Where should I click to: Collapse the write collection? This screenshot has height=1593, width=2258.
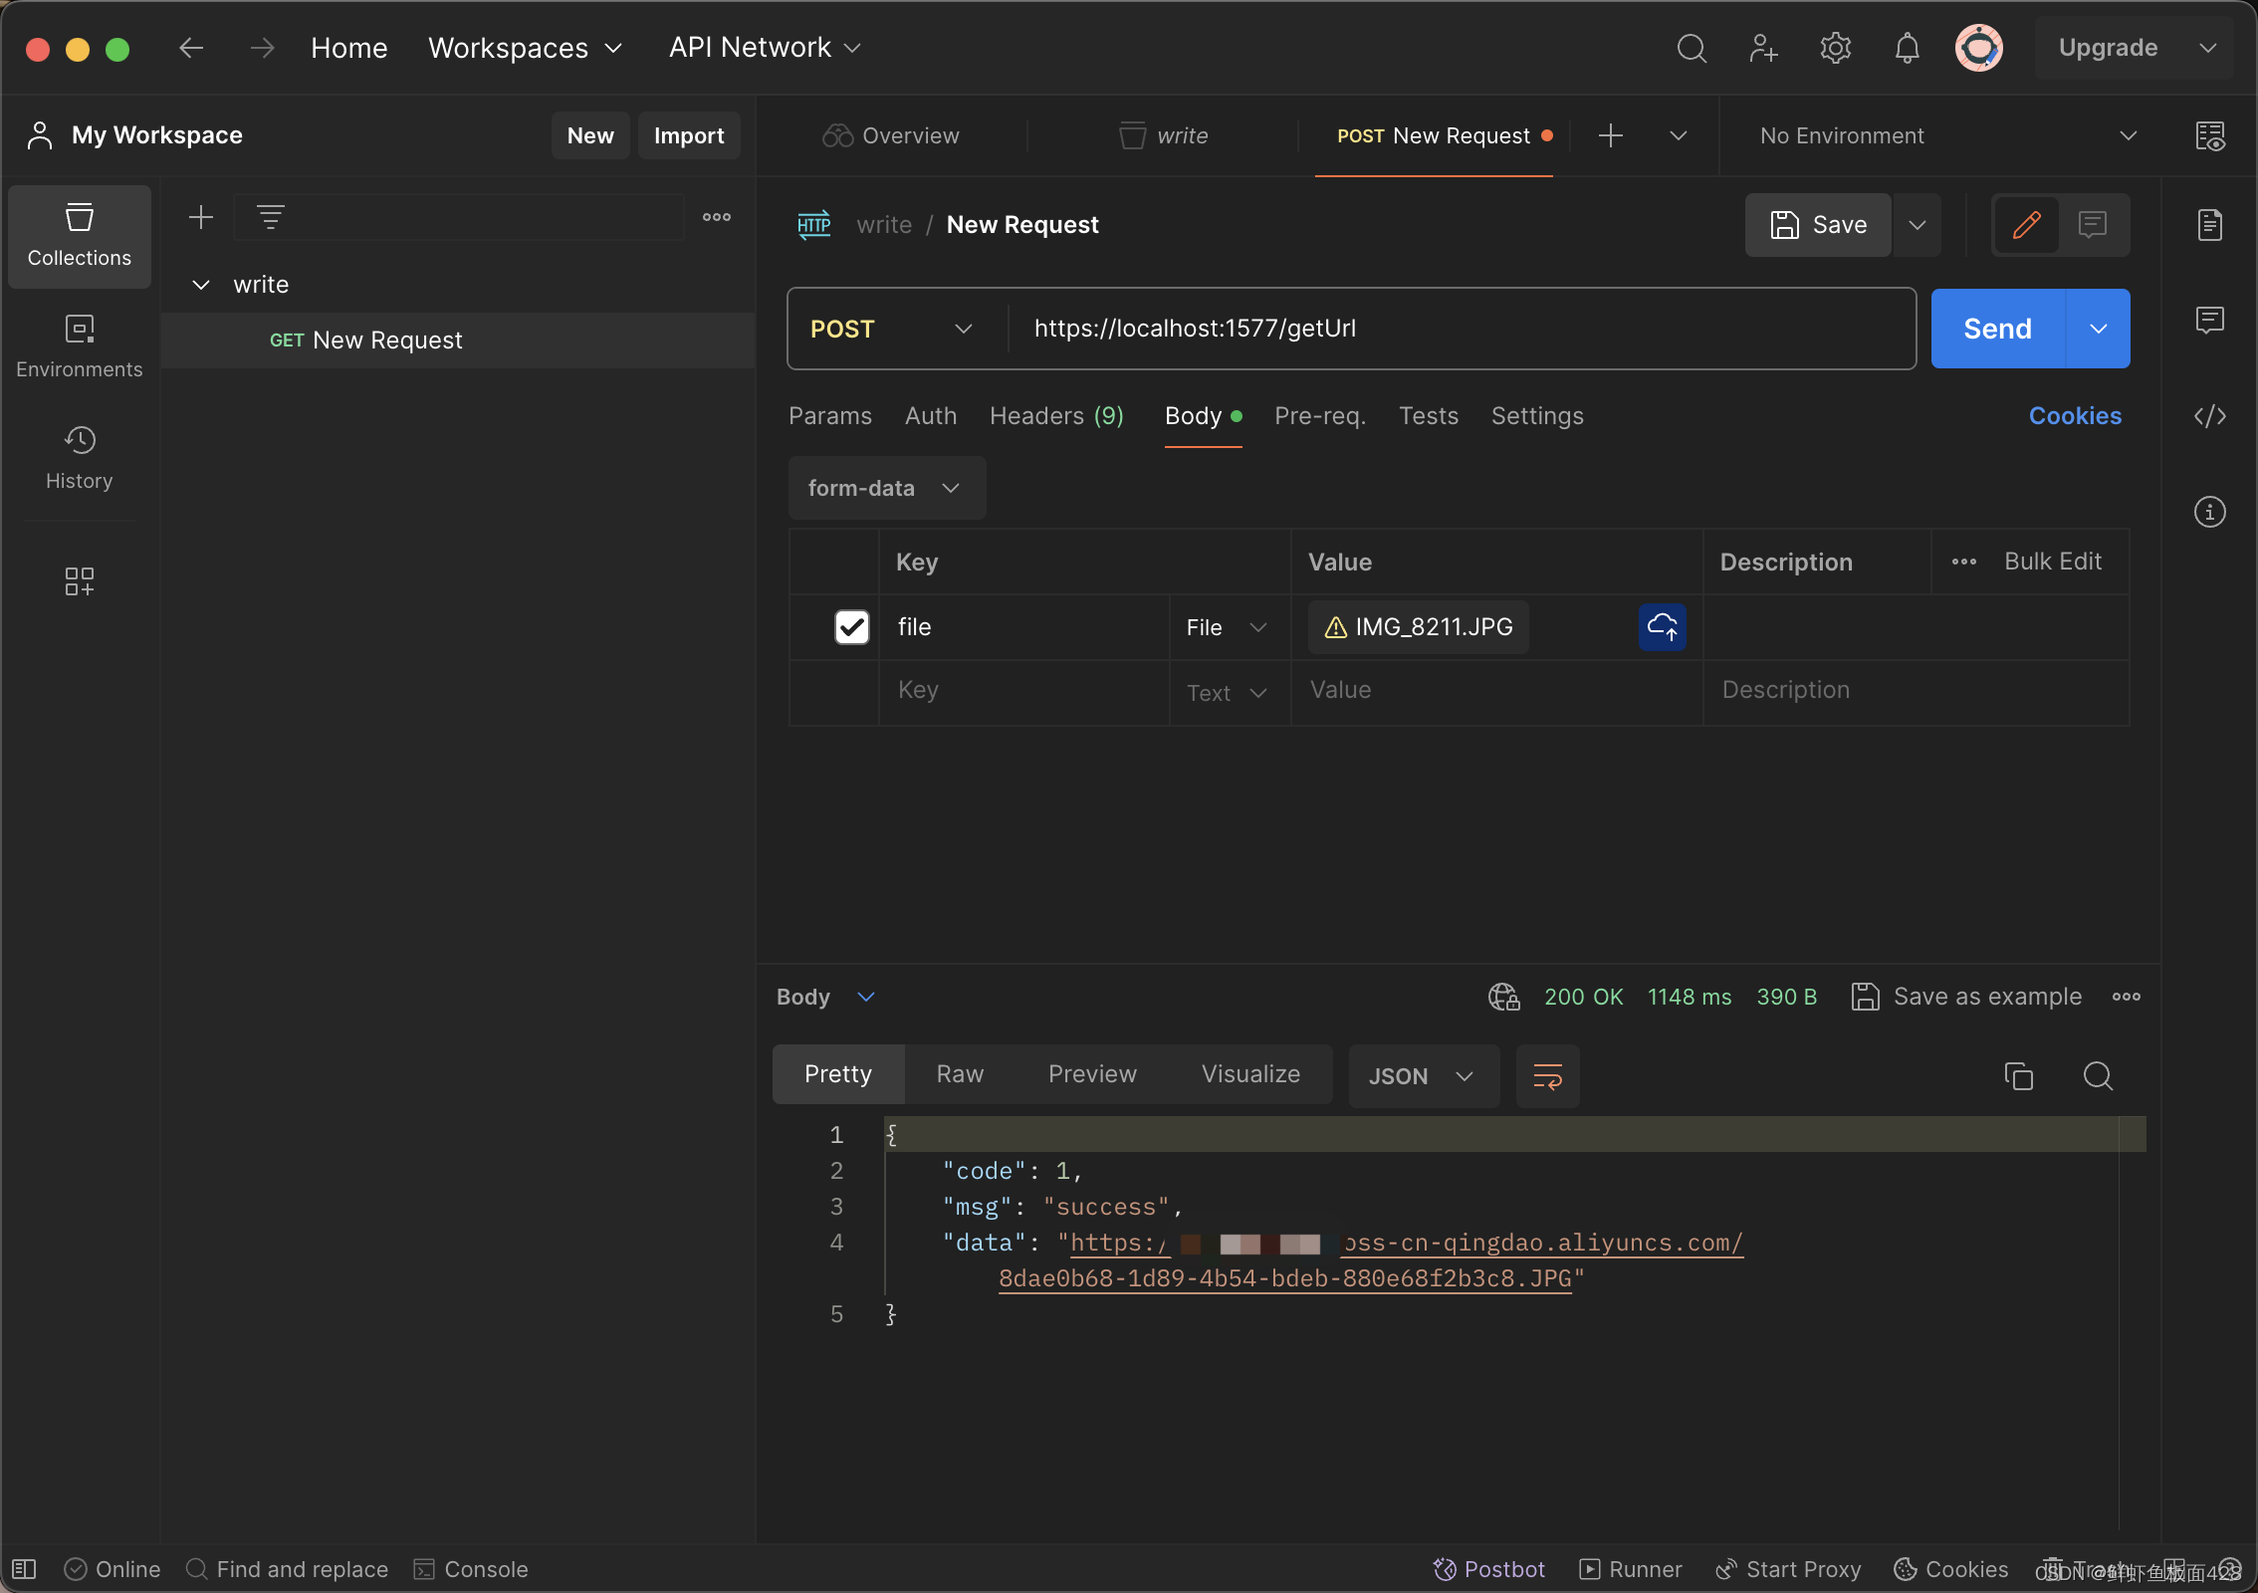coord(200,285)
